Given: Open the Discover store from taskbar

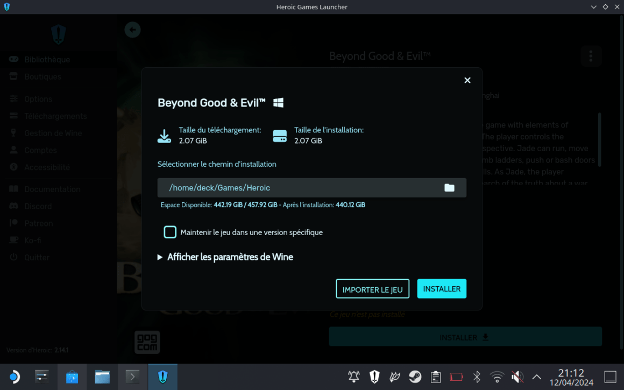Looking at the screenshot, I should coord(72,377).
